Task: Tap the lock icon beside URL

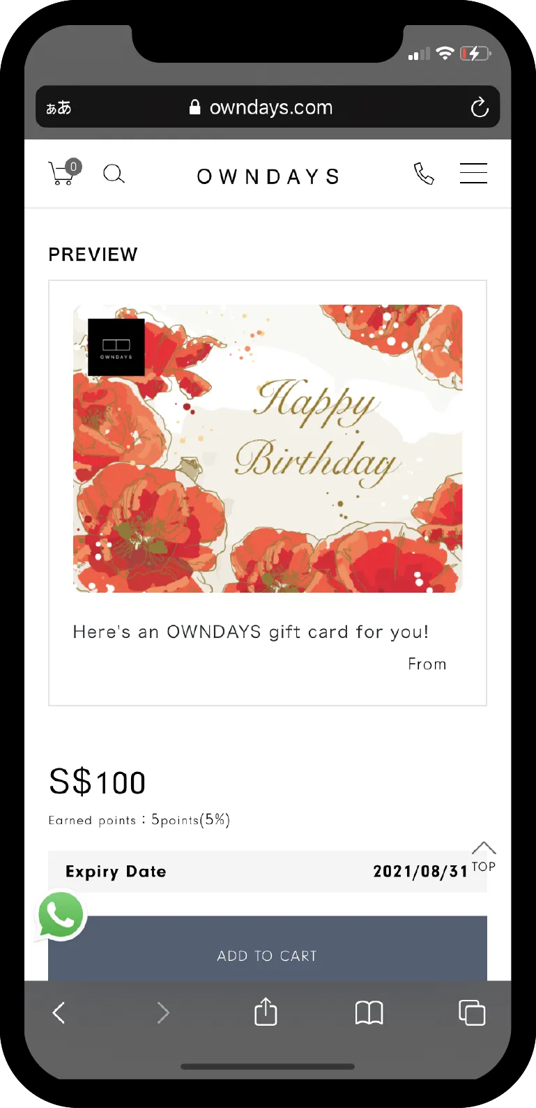Action: [x=195, y=107]
